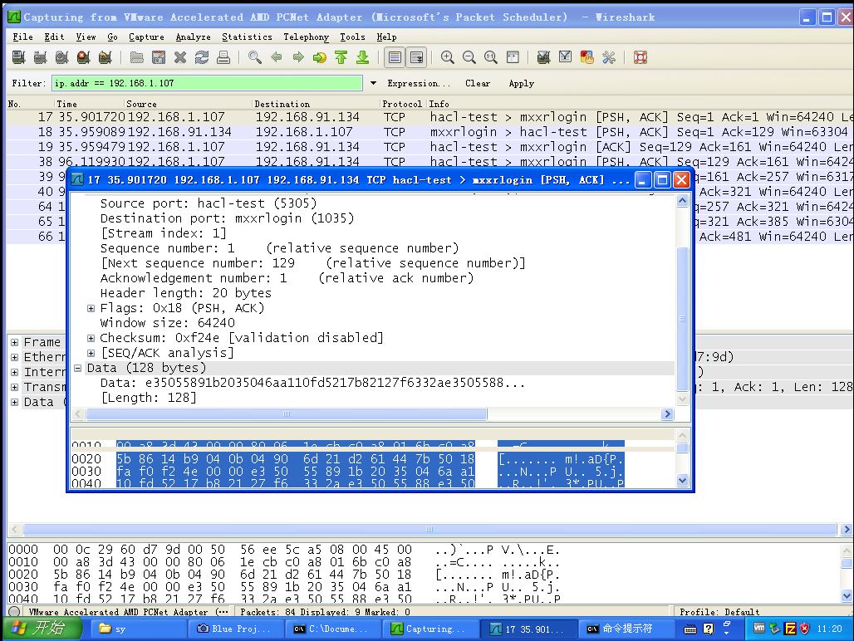Reload the capture file icon
Viewport: 854px width, 641px height.
coord(202,57)
